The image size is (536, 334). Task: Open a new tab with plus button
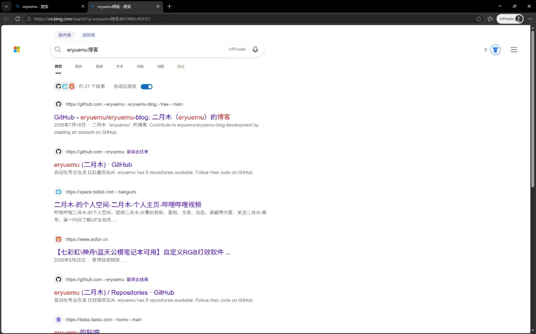(x=169, y=6)
